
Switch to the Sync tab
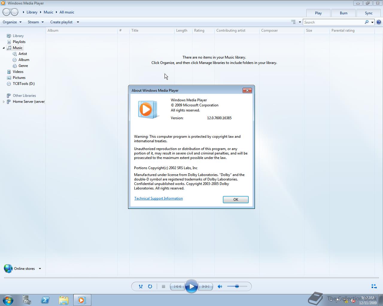(369, 13)
